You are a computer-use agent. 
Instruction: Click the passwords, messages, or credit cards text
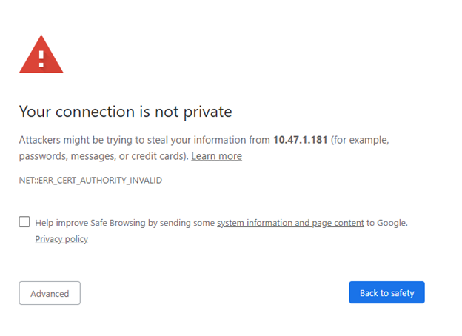click(x=104, y=156)
